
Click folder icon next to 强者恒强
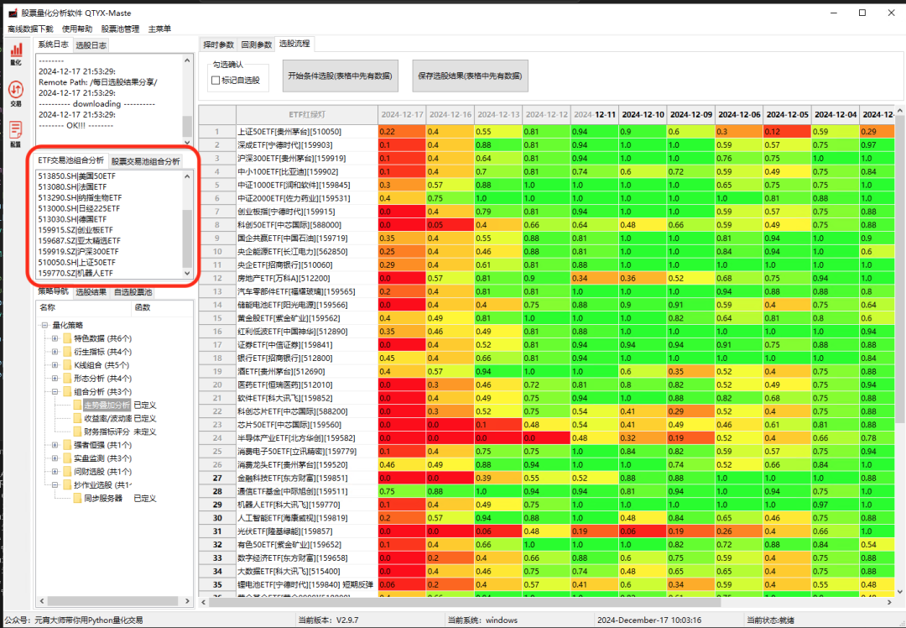67,445
